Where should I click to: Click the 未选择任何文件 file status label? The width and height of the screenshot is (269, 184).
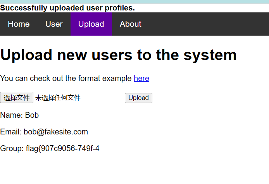(58, 98)
